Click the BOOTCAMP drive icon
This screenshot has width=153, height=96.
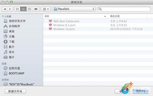(x=6, y=73)
